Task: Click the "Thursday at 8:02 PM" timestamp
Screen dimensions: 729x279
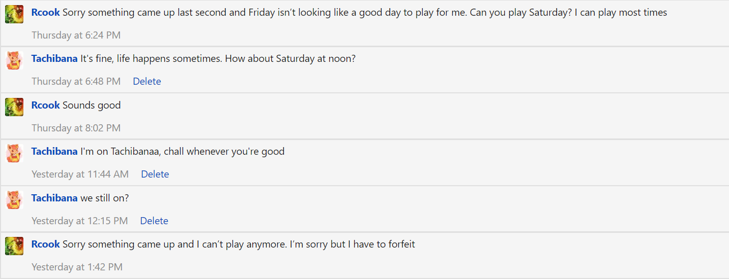Action: click(76, 128)
